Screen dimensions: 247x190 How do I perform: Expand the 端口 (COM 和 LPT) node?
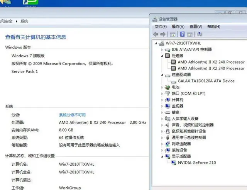tap(162, 93)
